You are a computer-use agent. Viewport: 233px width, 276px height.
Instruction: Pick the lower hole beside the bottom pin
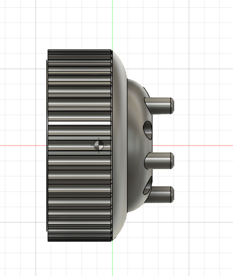[147, 186]
